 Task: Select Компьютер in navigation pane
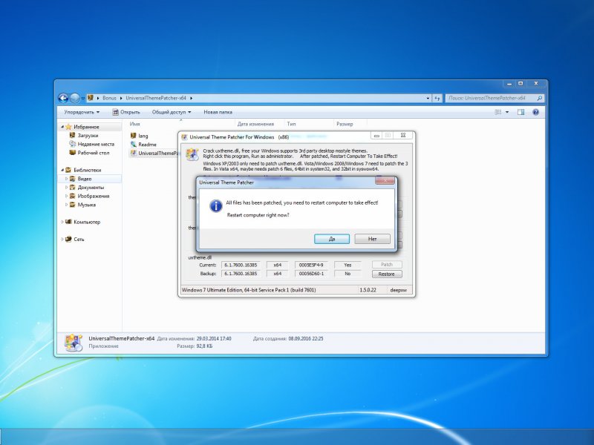click(x=87, y=222)
